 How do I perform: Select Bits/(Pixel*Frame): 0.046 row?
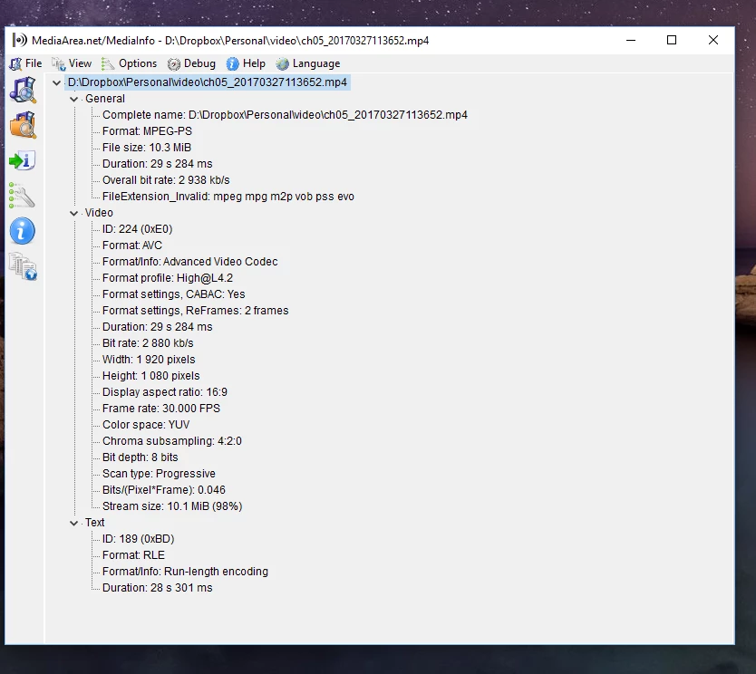click(164, 490)
